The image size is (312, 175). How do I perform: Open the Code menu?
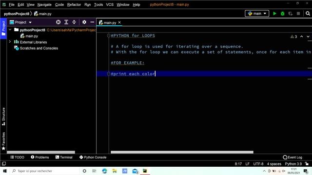tap(59, 4)
